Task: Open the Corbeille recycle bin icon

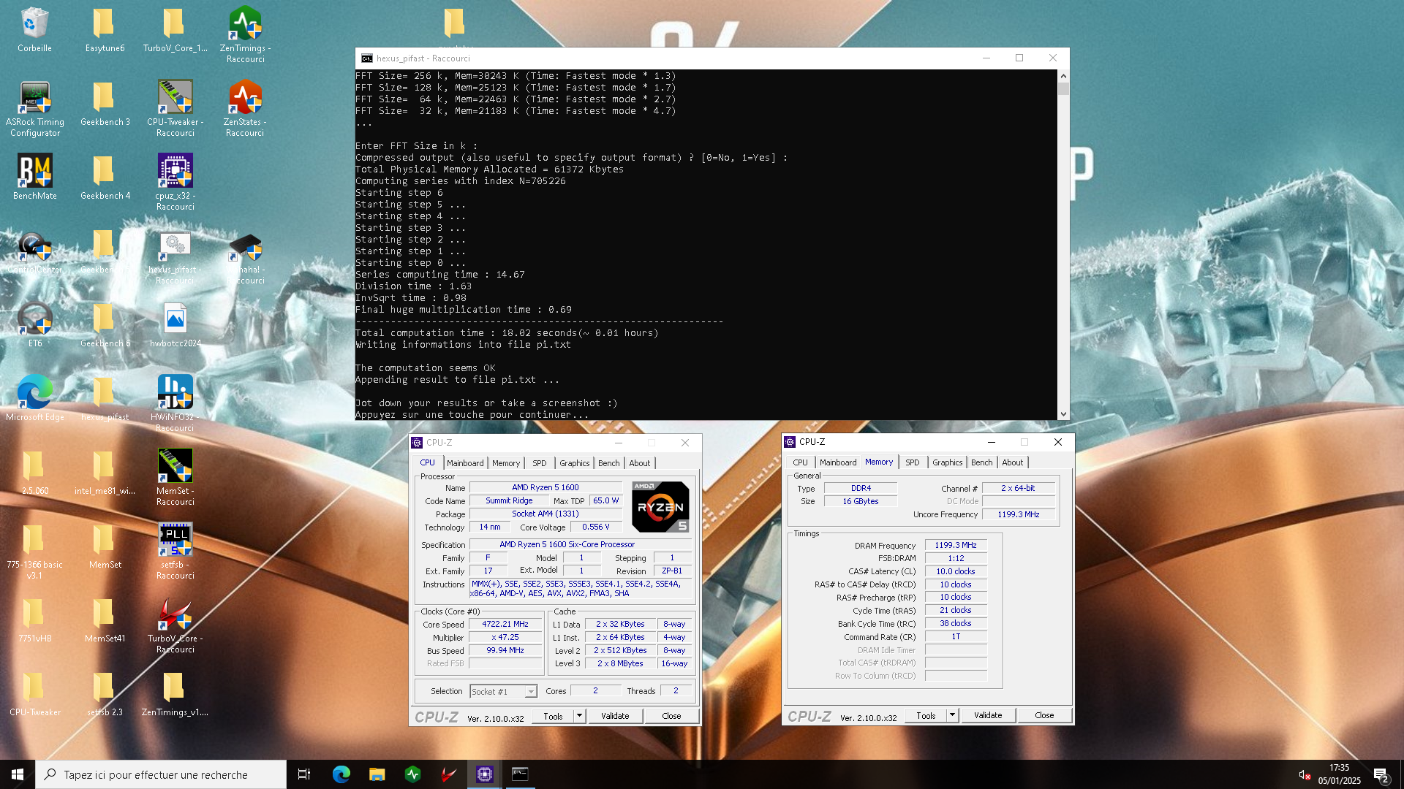Action: (x=34, y=30)
